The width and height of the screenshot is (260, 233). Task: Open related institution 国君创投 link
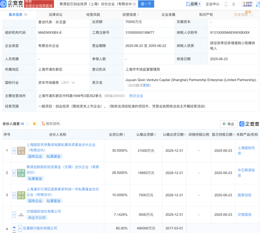tap(244, 195)
